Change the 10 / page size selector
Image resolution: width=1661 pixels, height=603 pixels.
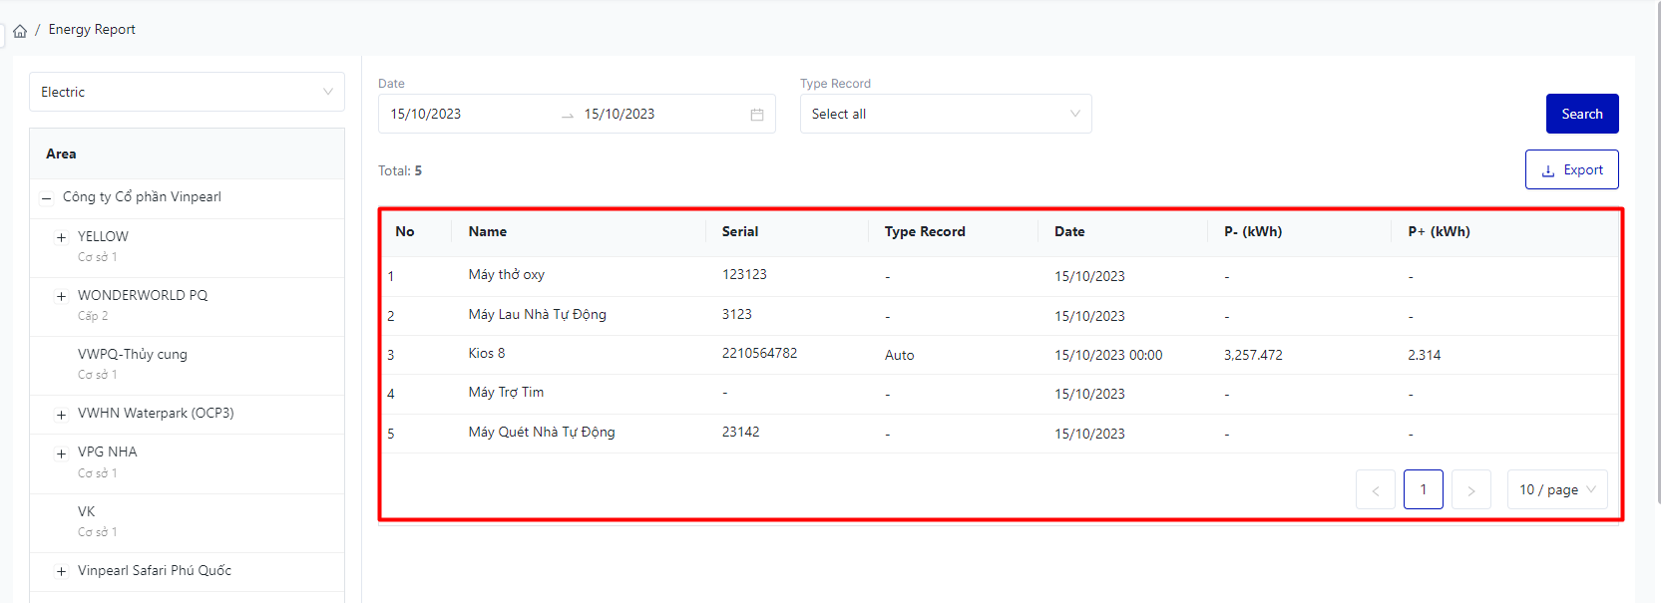point(1556,490)
